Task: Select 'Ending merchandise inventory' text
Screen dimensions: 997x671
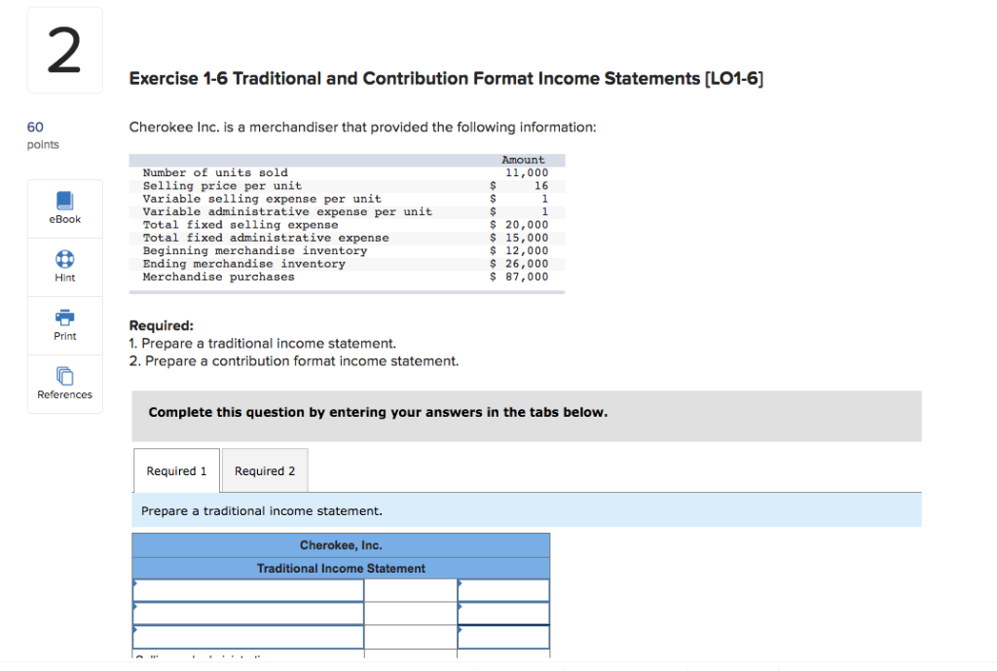Action: point(243,264)
